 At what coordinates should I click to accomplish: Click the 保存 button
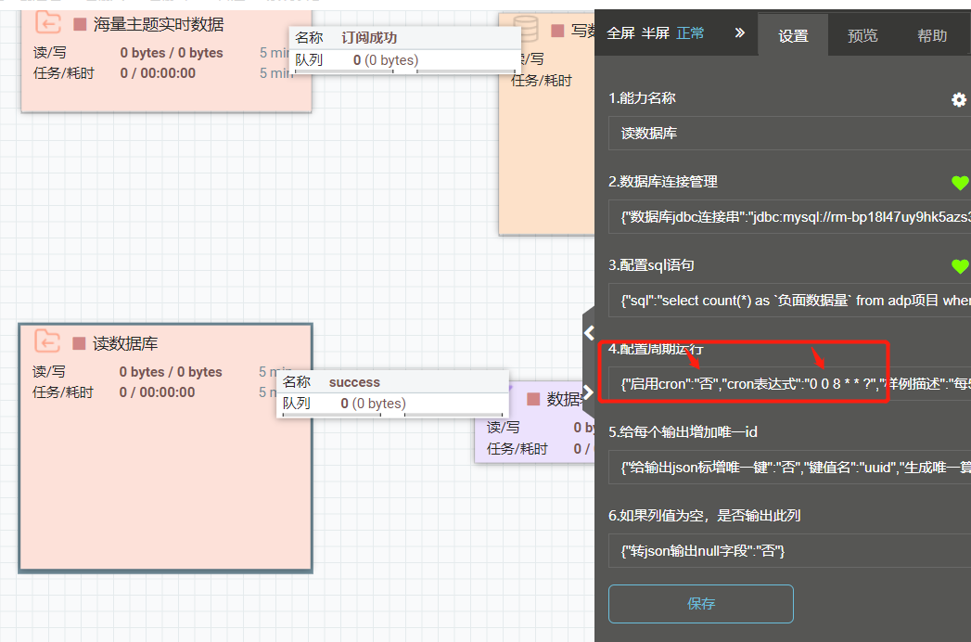point(701,603)
